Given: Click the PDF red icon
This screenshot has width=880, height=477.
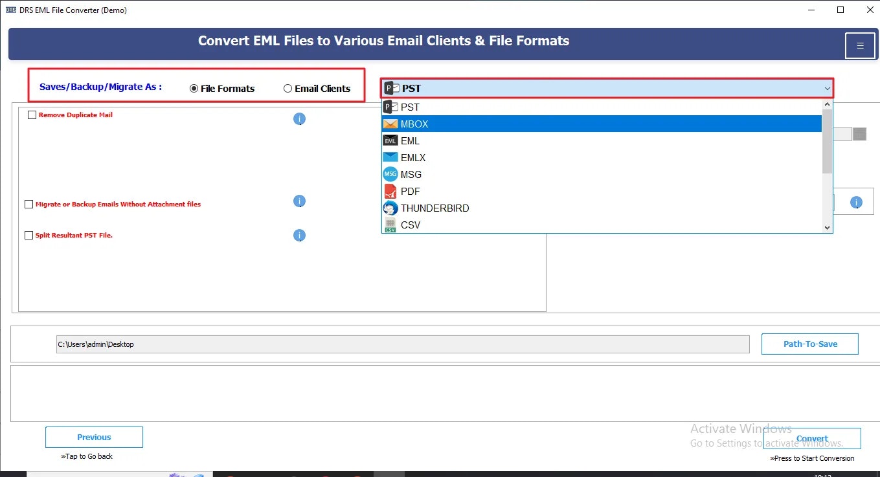Looking at the screenshot, I should pos(390,191).
